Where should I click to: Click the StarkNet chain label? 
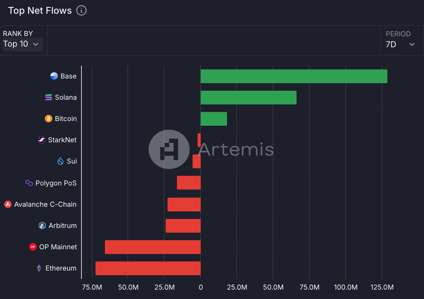pyautogui.click(x=62, y=140)
